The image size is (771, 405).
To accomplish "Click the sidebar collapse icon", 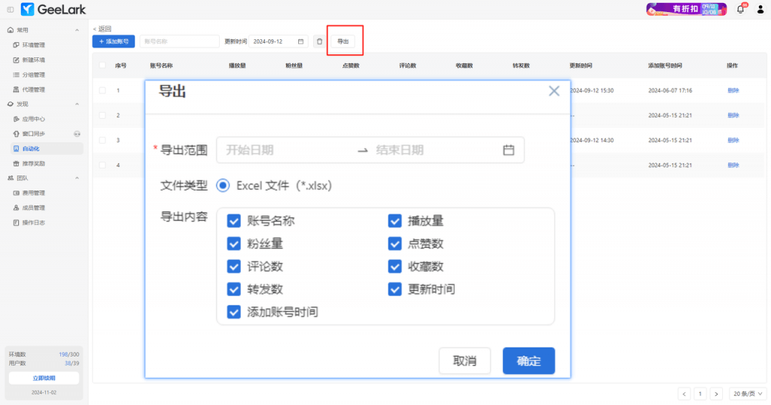I will [x=10, y=9].
